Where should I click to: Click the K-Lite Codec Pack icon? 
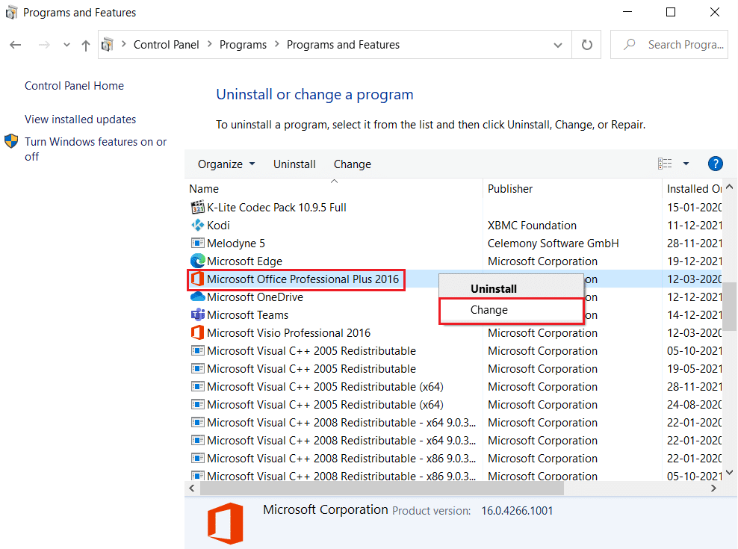point(198,208)
